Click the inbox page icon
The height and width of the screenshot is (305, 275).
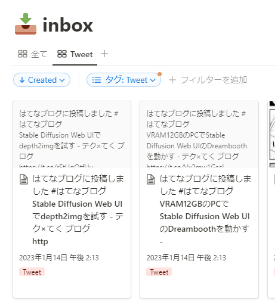pos(26,24)
